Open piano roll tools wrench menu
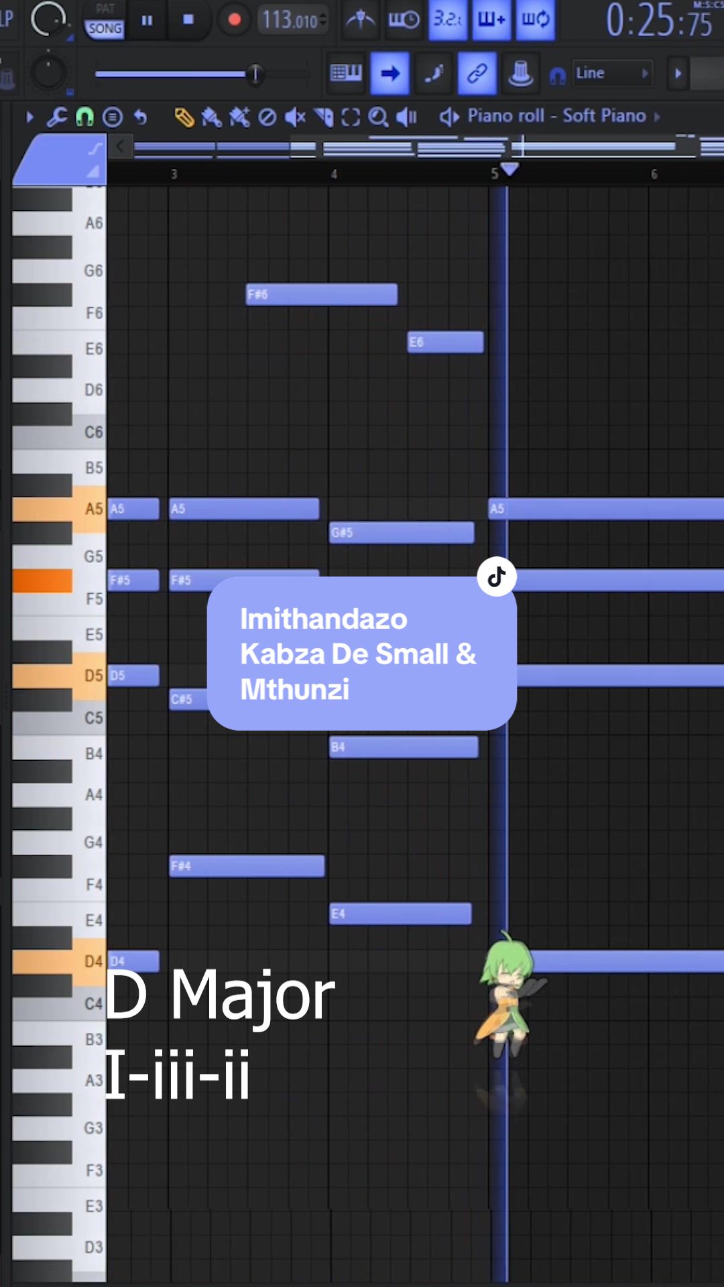This screenshot has width=724, height=1287. [x=57, y=117]
